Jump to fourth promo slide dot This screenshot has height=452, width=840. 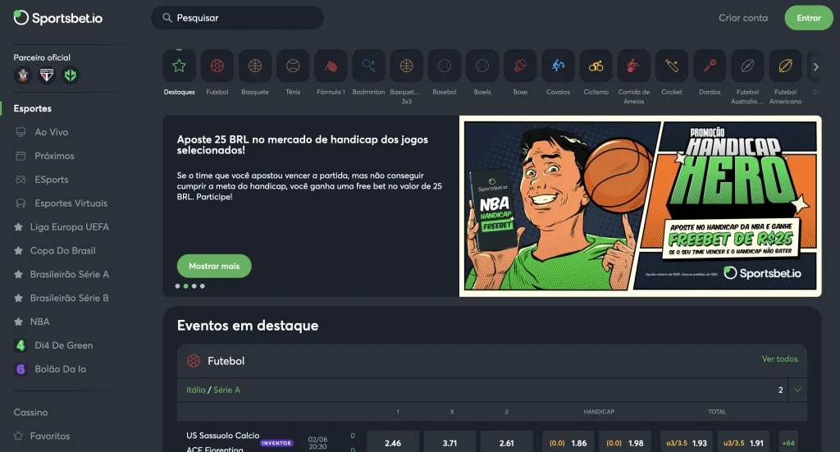pyautogui.click(x=203, y=286)
